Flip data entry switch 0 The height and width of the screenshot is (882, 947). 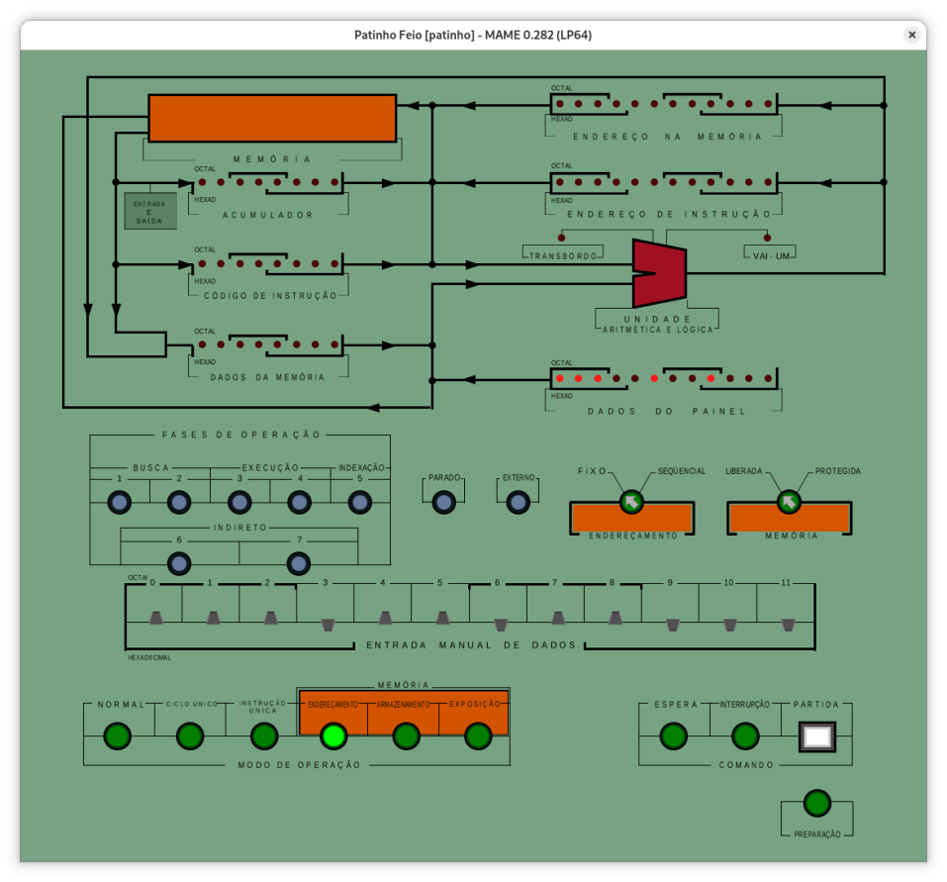tap(155, 618)
